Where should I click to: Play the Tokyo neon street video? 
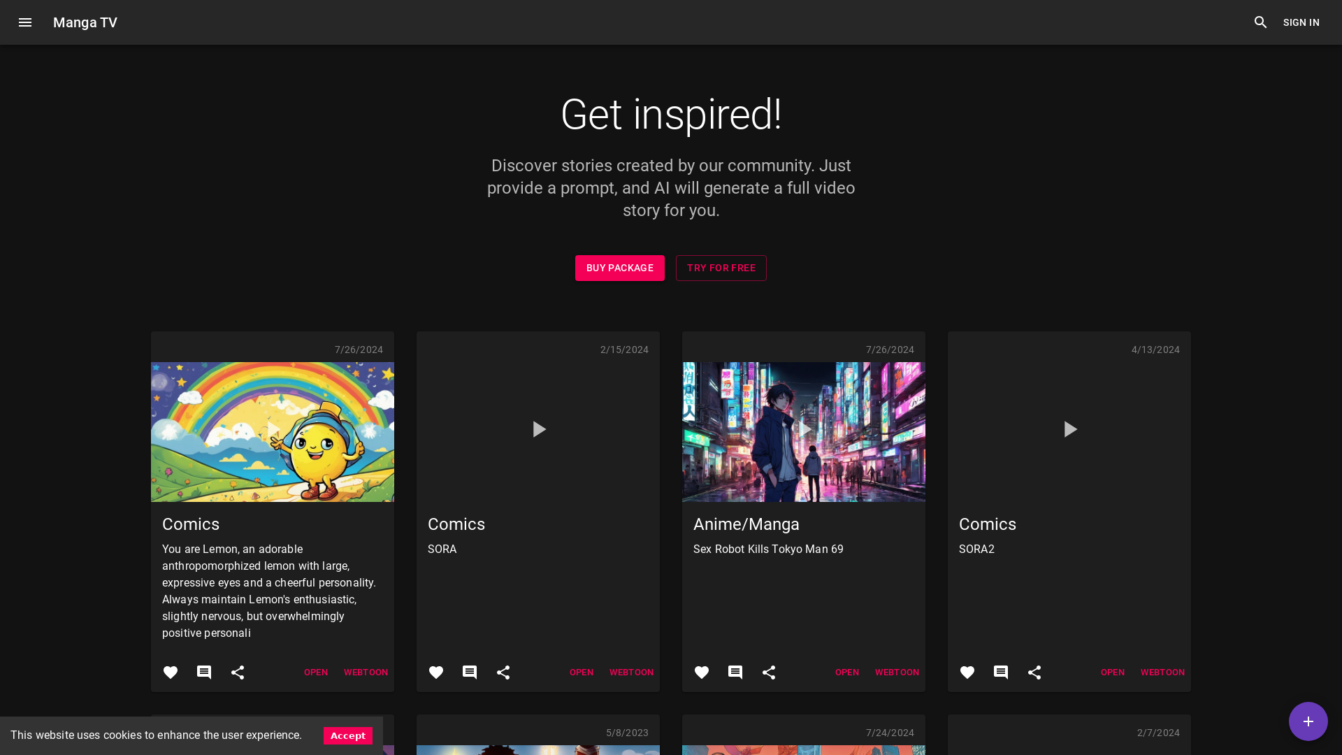[804, 429]
